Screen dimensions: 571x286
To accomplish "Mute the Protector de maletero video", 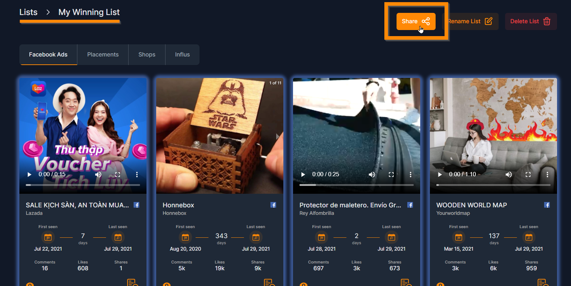I will 372,174.
